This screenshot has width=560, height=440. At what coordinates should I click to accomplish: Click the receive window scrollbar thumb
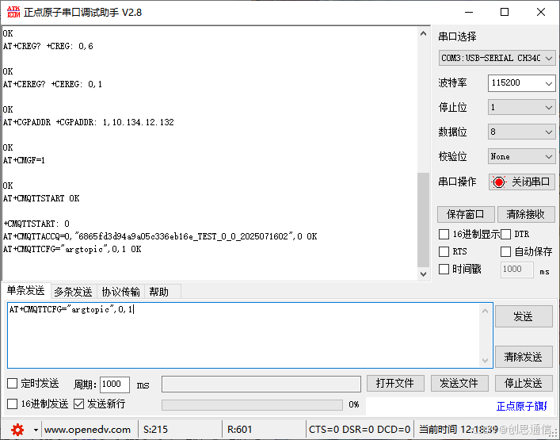coord(423,220)
